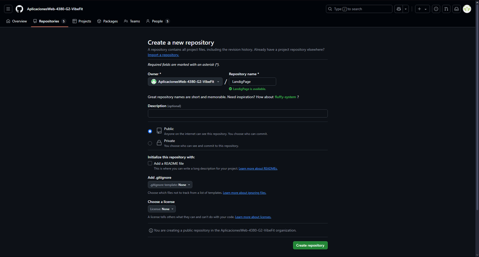Focus the header search box
This screenshot has width=479, height=257.
point(359,9)
